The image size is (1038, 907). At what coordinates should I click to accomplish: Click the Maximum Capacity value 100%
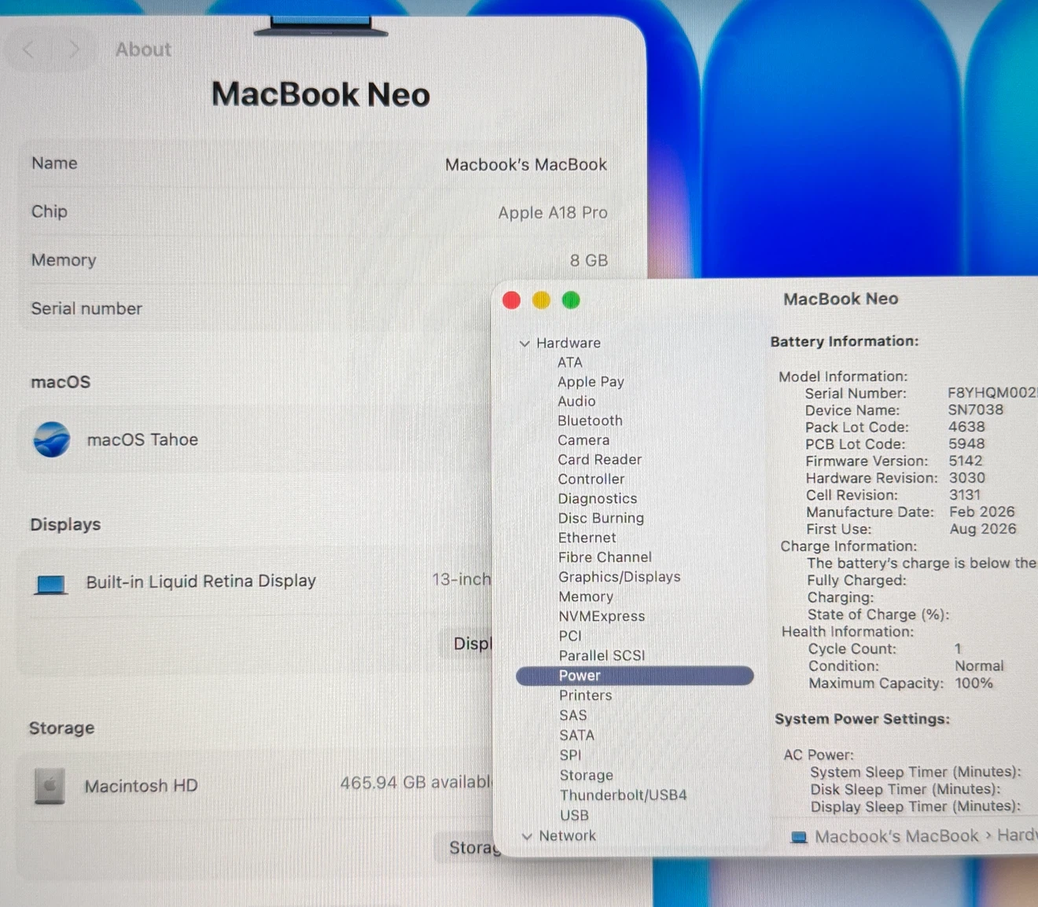[974, 684]
